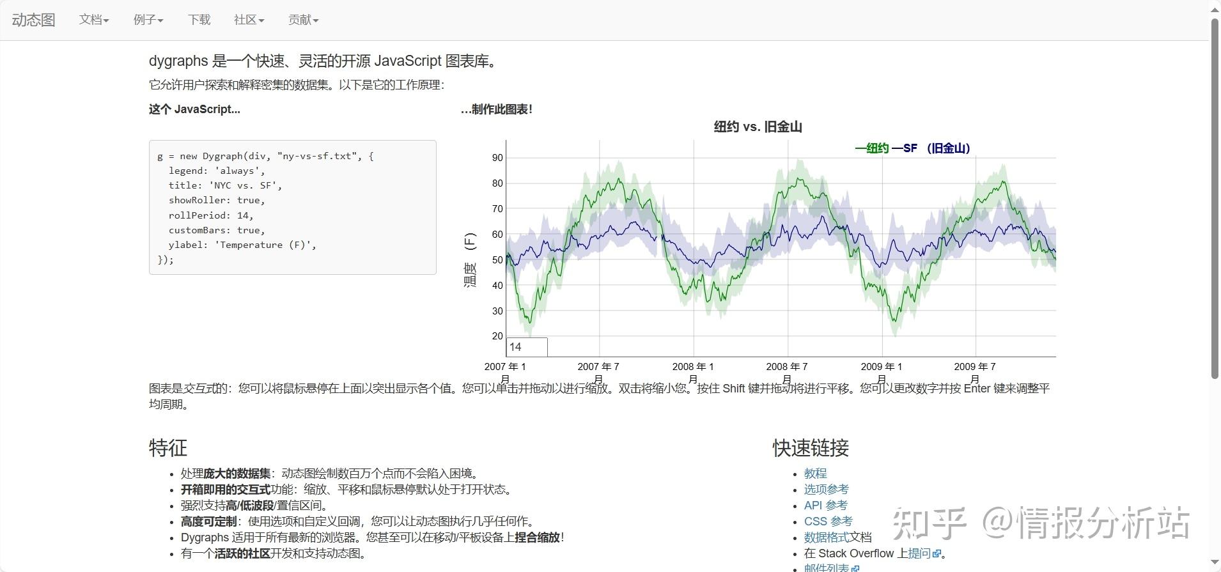The height and width of the screenshot is (572, 1221).
Task: Open the API 参考 link
Action: (x=825, y=506)
